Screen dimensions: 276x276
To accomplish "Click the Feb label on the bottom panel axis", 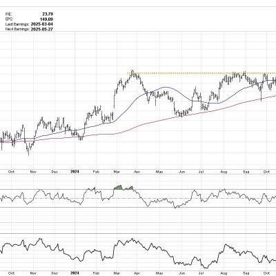I will tap(96, 273).
